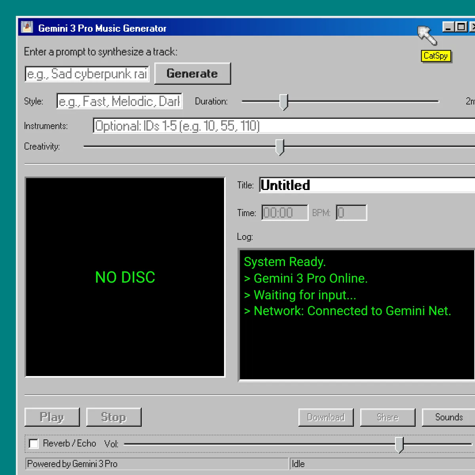Click the Duration slider handle

283,102
